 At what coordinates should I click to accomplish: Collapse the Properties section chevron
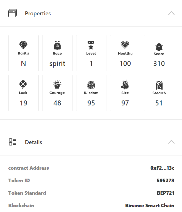click(x=171, y=13)
